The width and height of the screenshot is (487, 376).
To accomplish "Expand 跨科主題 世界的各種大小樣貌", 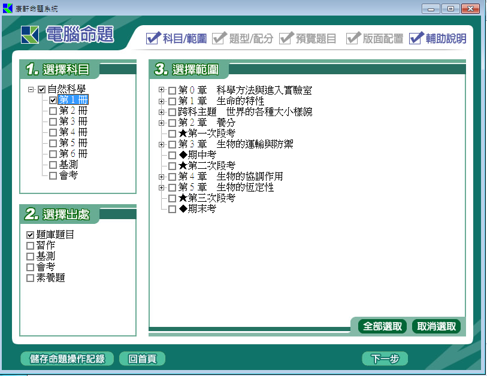I will [x=161, y=112].
